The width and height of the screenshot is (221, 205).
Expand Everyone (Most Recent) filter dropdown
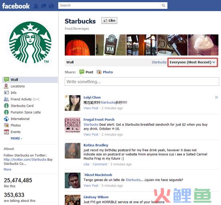point(192,62)
